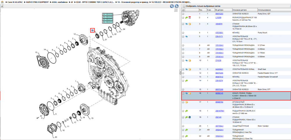
Task: Click the red-blue lines icon in row 2
Action: pyautogui.click(x=190, y=18)
